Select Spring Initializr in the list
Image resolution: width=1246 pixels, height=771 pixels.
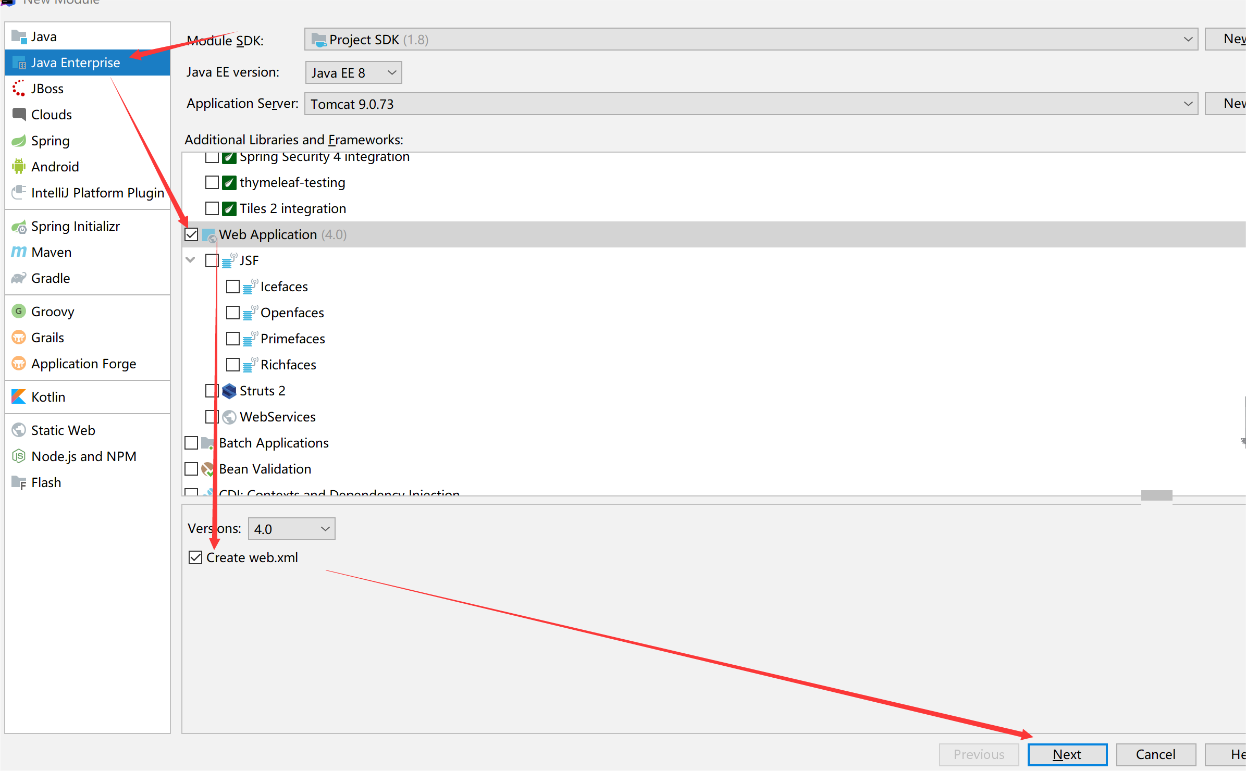[88, 226]
